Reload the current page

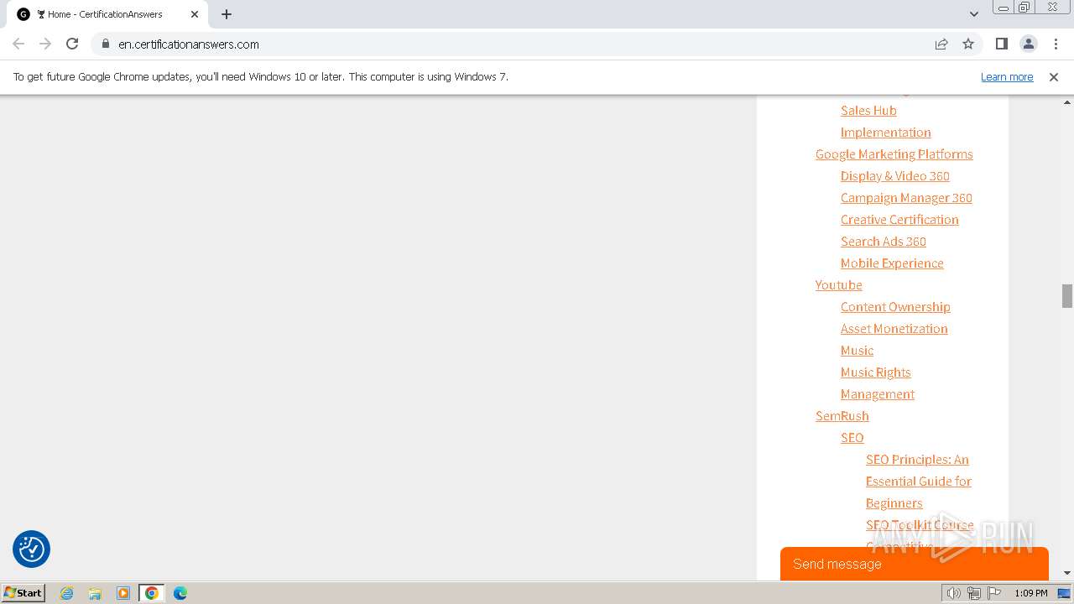(x=72, y=44)
